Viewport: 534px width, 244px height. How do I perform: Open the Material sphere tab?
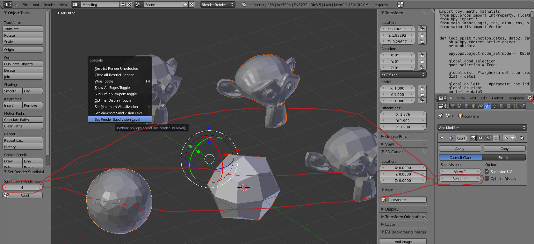(x=502, y=106)
